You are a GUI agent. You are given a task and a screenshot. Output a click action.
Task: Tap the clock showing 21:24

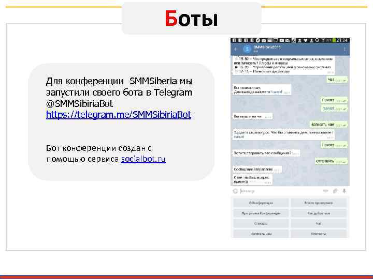[x=342, y=40]
